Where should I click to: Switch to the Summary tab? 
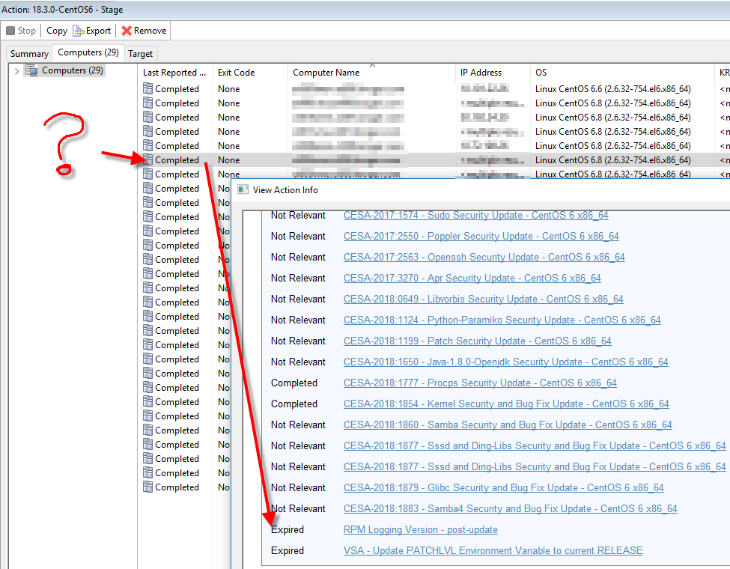(29, 54)
